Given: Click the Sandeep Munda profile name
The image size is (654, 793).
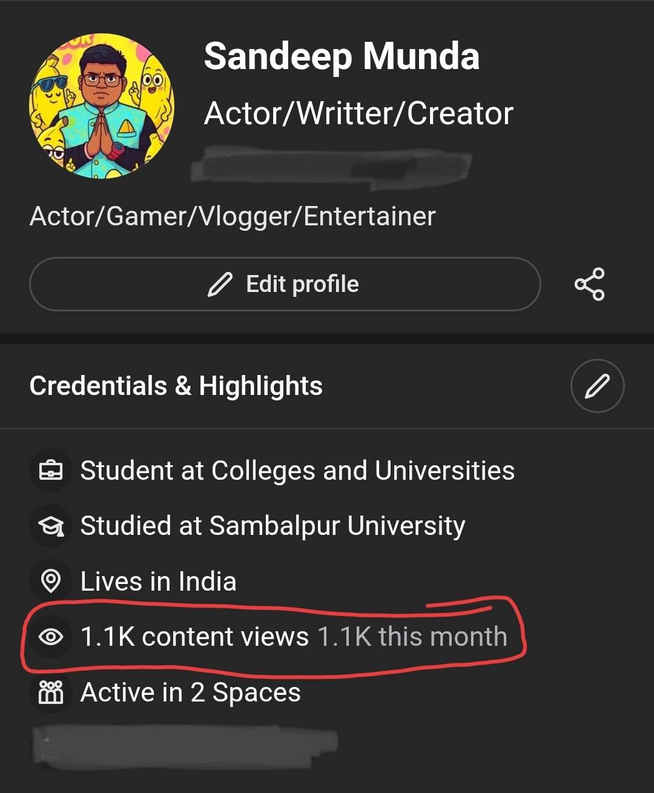Looking at the screenshot, I should pos(342,57).
